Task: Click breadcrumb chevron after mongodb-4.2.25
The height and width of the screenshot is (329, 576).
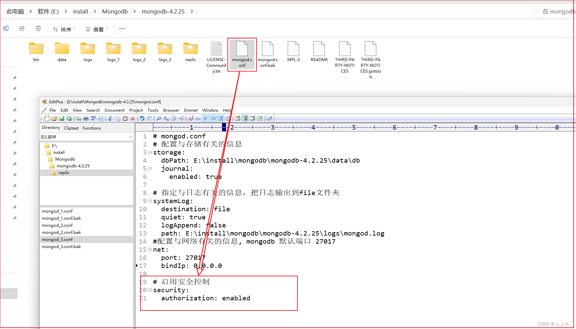Action: 192,11
